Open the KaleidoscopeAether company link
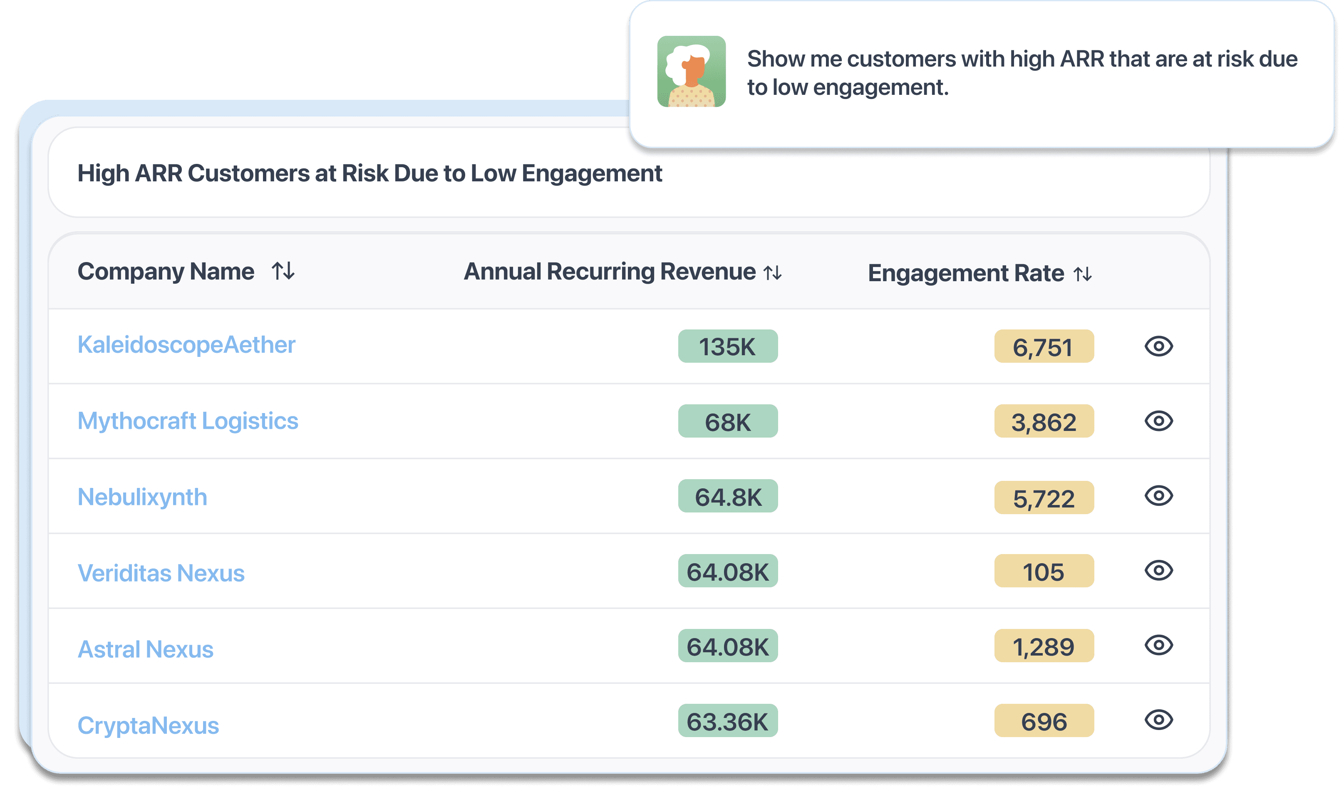Viewport: 1344px width, 787px height. click(x=186, y=344)
